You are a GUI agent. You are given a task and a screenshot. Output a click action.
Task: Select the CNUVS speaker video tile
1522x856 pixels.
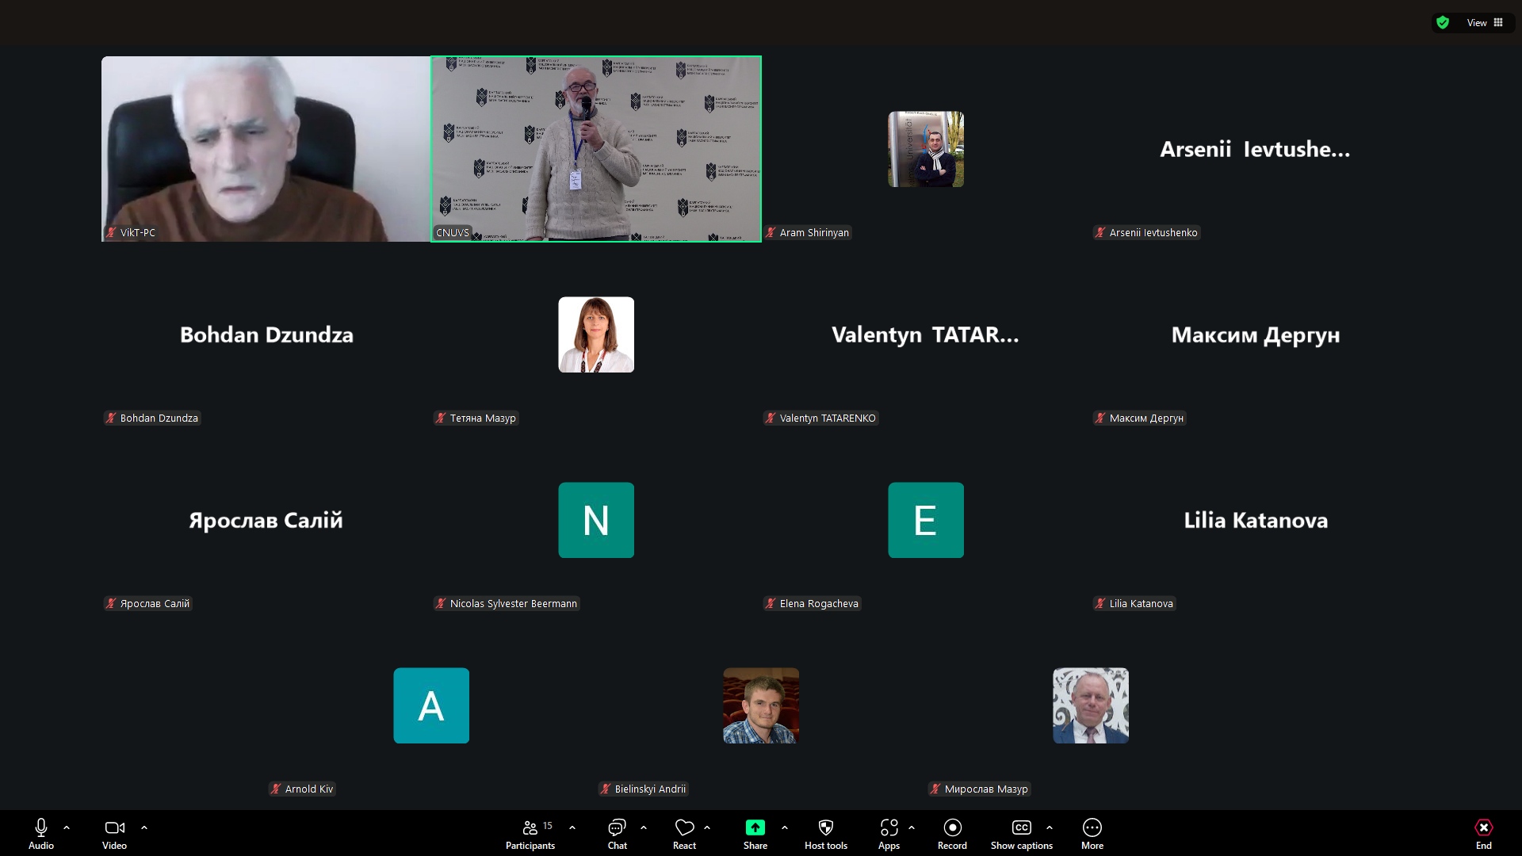pos(595,149)
